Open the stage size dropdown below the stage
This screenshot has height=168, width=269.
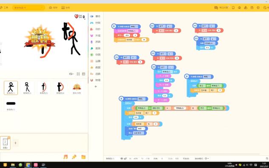[x=71, y=74]
